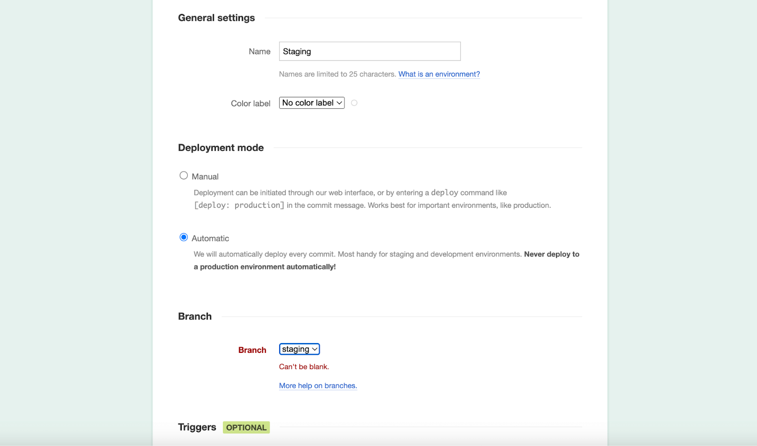
Task: Open the What is an environment? link
Action: coord(439,74)
